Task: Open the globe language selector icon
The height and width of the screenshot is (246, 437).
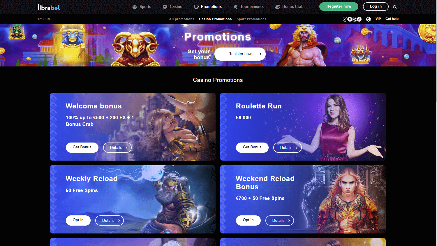Action: click(369, 19)
